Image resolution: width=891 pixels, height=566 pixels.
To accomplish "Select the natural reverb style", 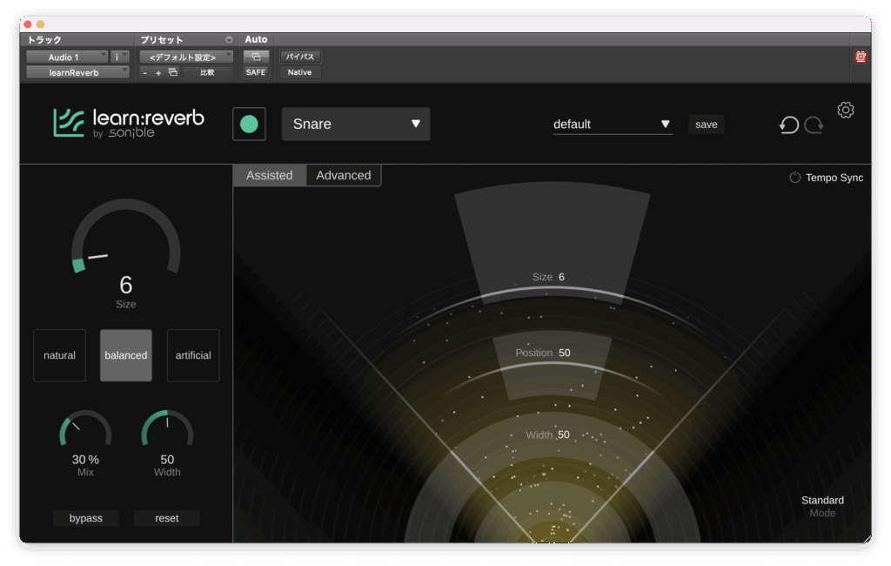I will (x=60, y=355).
